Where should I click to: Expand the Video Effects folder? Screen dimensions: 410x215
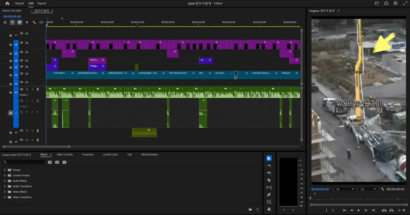click(5, 192)
